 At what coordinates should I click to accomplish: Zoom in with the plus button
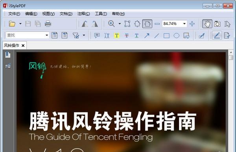[x=192, y=24]
